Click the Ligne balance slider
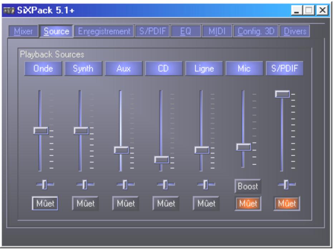Screen dimensions: 333x249 tap(206, 184)
